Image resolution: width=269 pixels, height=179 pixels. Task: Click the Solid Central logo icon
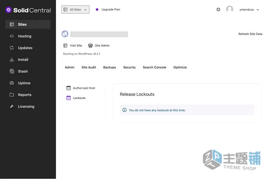8,10
